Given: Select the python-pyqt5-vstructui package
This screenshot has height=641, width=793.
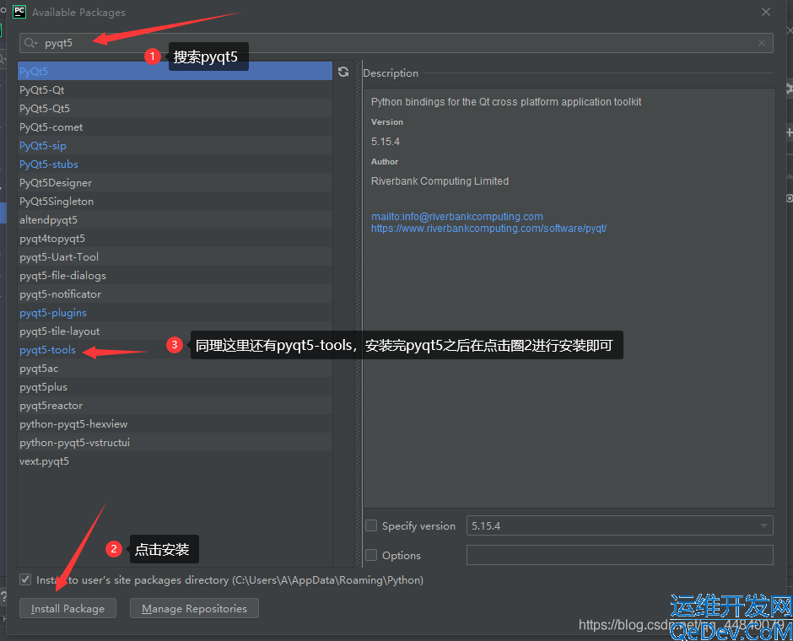Looking at the screenshot, I should click(175, 442).
